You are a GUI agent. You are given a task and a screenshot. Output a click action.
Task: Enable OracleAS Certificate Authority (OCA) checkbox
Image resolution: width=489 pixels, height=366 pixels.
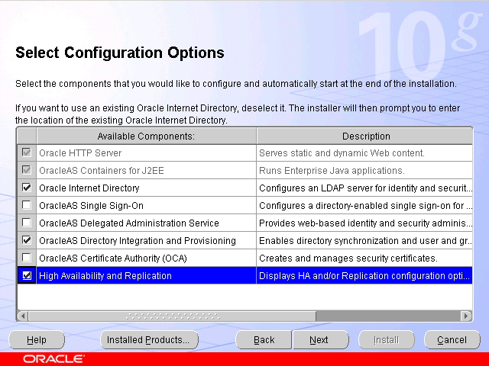point(27,258)
